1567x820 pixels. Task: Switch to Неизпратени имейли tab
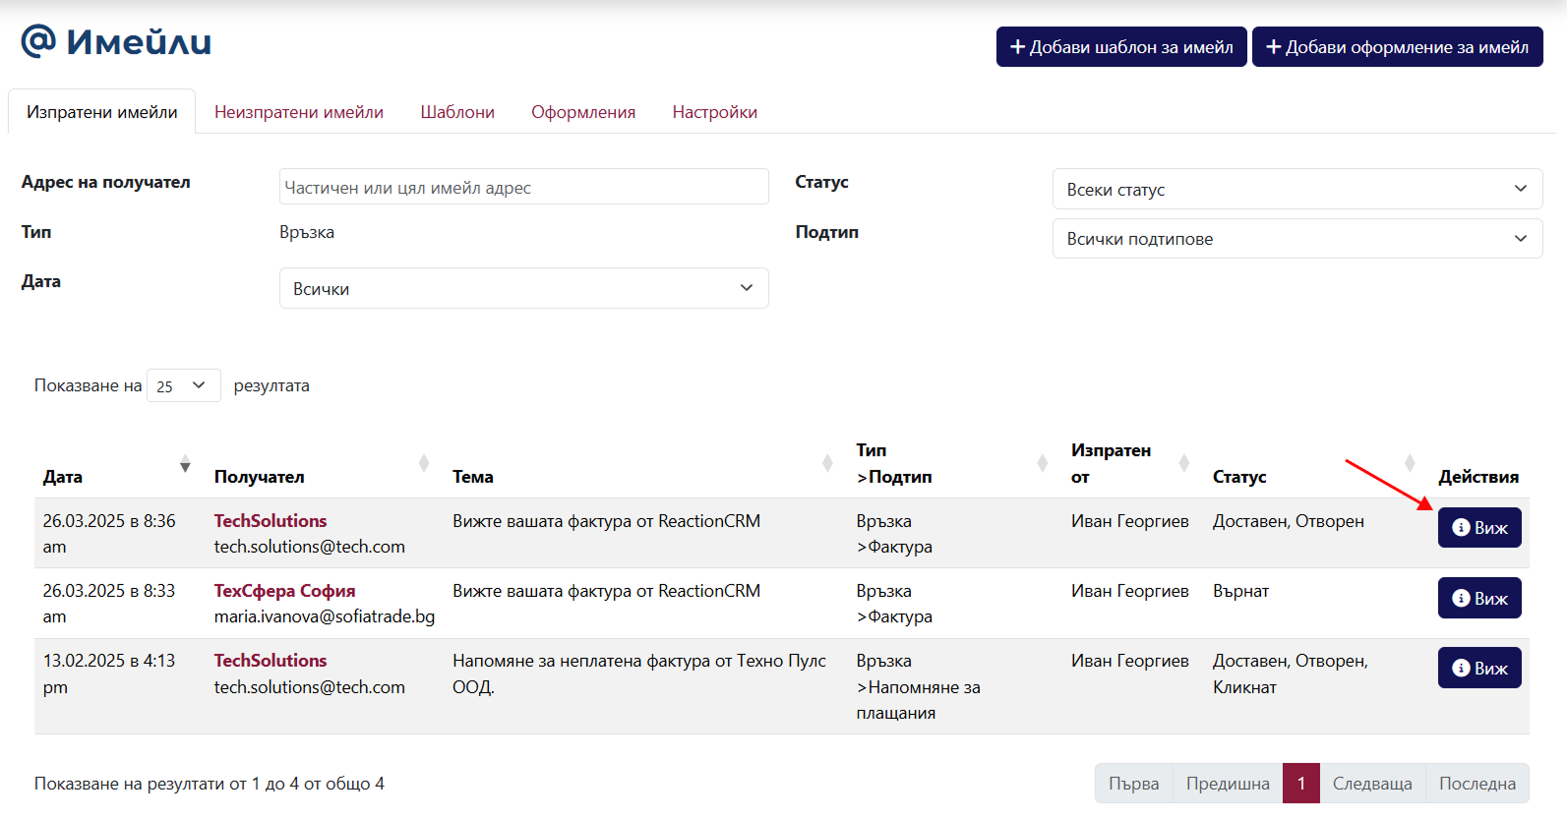[x=299, y=112]
